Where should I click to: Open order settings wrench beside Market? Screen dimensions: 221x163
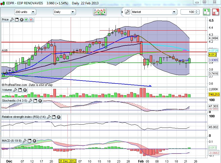(127, 12)
